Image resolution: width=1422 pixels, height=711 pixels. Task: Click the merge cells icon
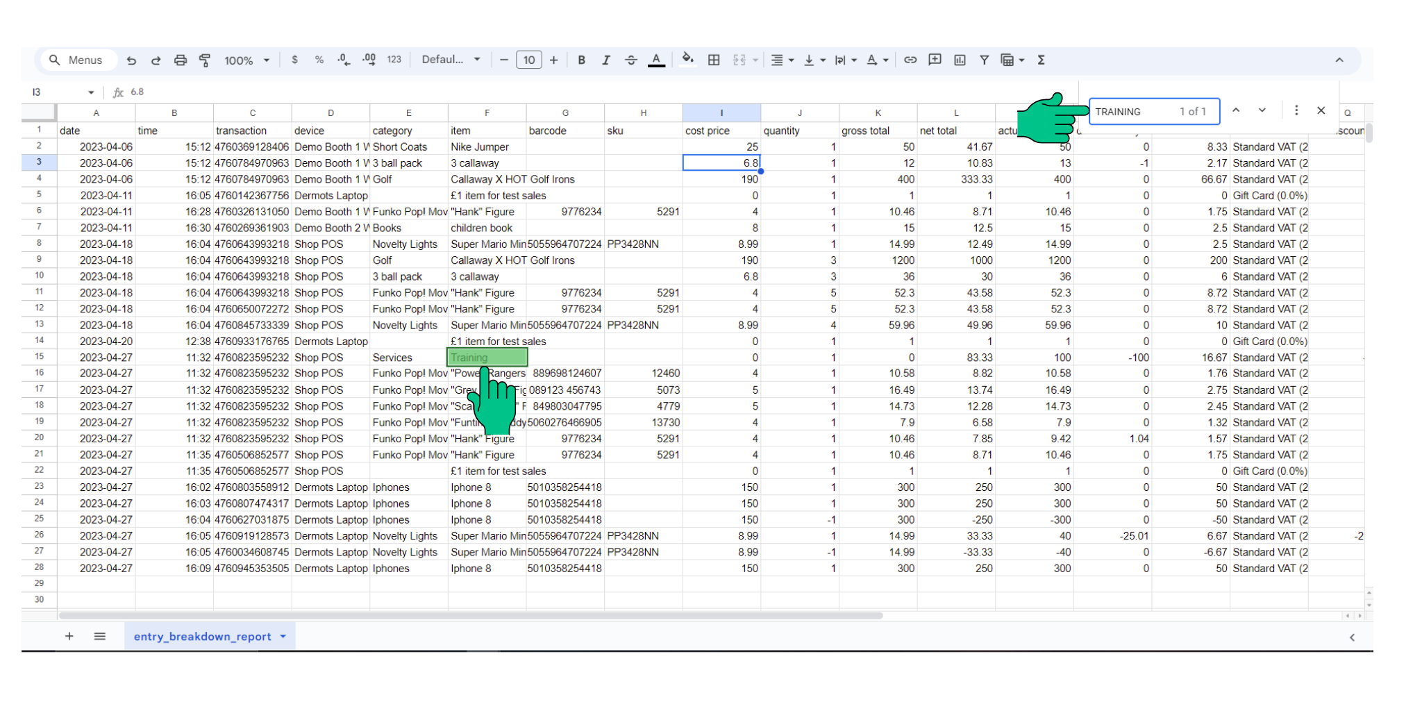click(x=739, y=60)
